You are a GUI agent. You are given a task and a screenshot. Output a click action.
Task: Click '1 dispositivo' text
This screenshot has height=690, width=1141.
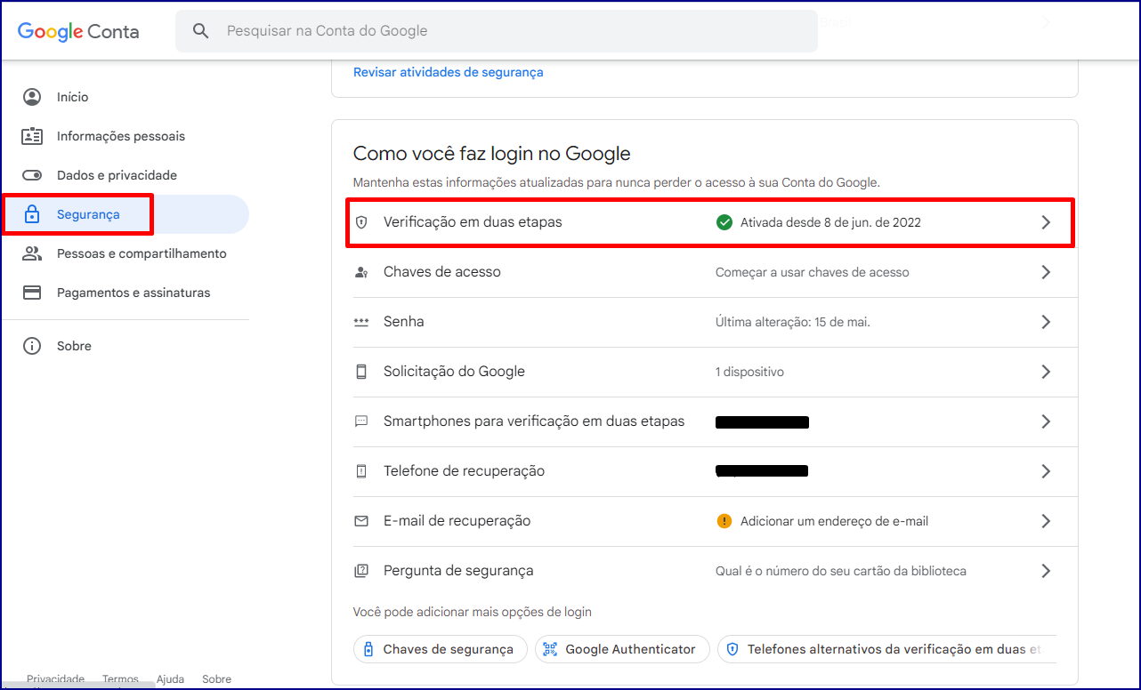[x=749, y=372]
